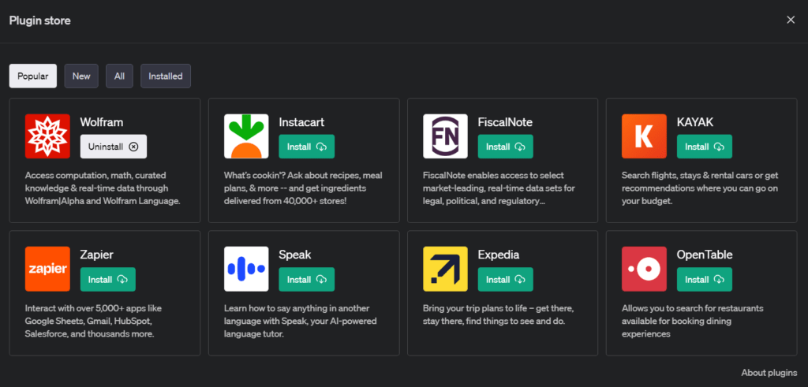Click the Expedia yellow arrow logo

[x=445, y=269]
